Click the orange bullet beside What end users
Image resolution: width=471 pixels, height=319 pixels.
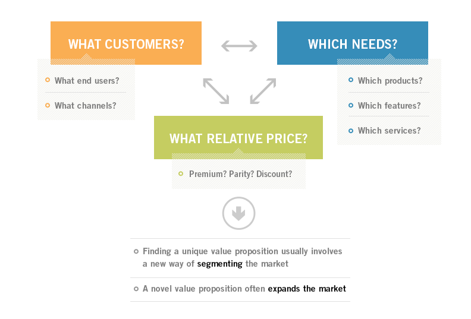coord(48,80)
